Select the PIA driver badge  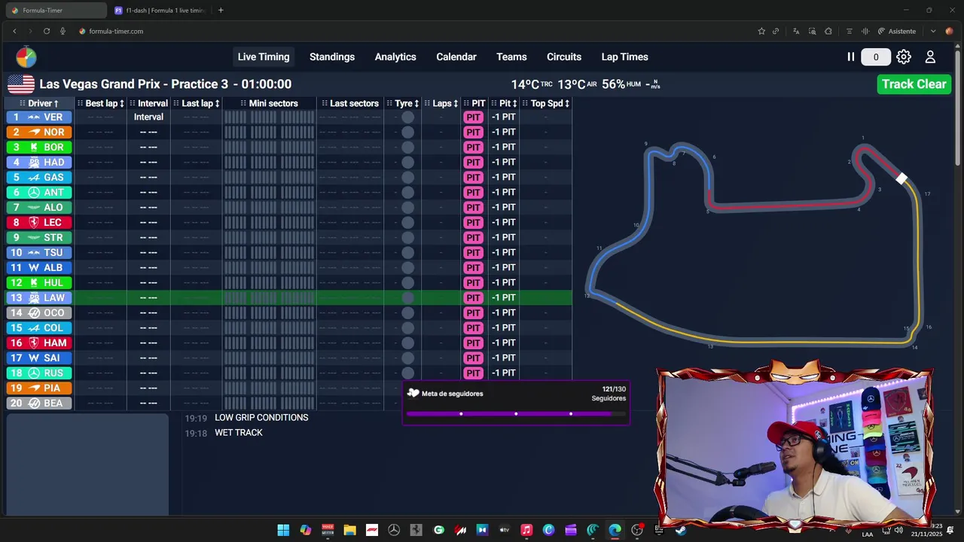click(x=39, y=388)
